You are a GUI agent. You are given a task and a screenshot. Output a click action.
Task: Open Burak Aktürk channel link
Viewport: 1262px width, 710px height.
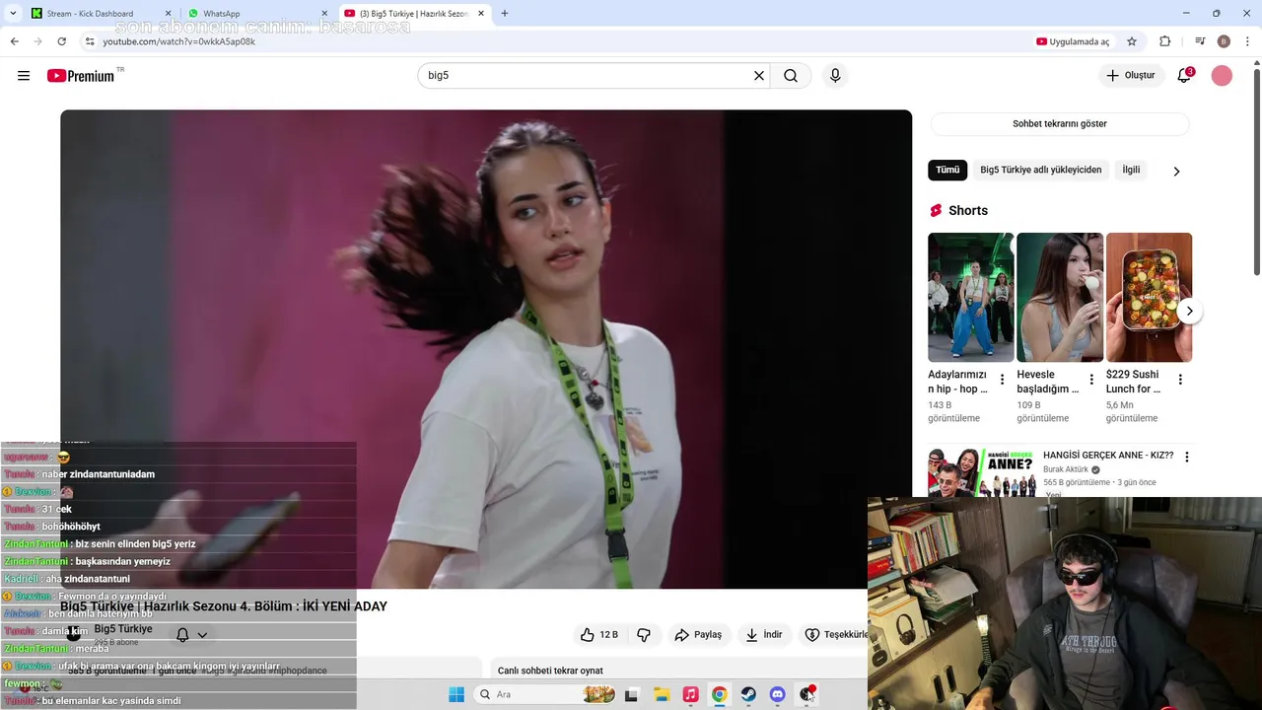(x=1066, y=469)
